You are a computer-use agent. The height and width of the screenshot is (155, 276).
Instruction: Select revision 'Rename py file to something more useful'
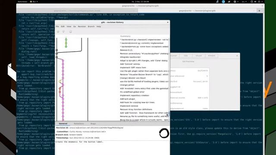[144, 116]
